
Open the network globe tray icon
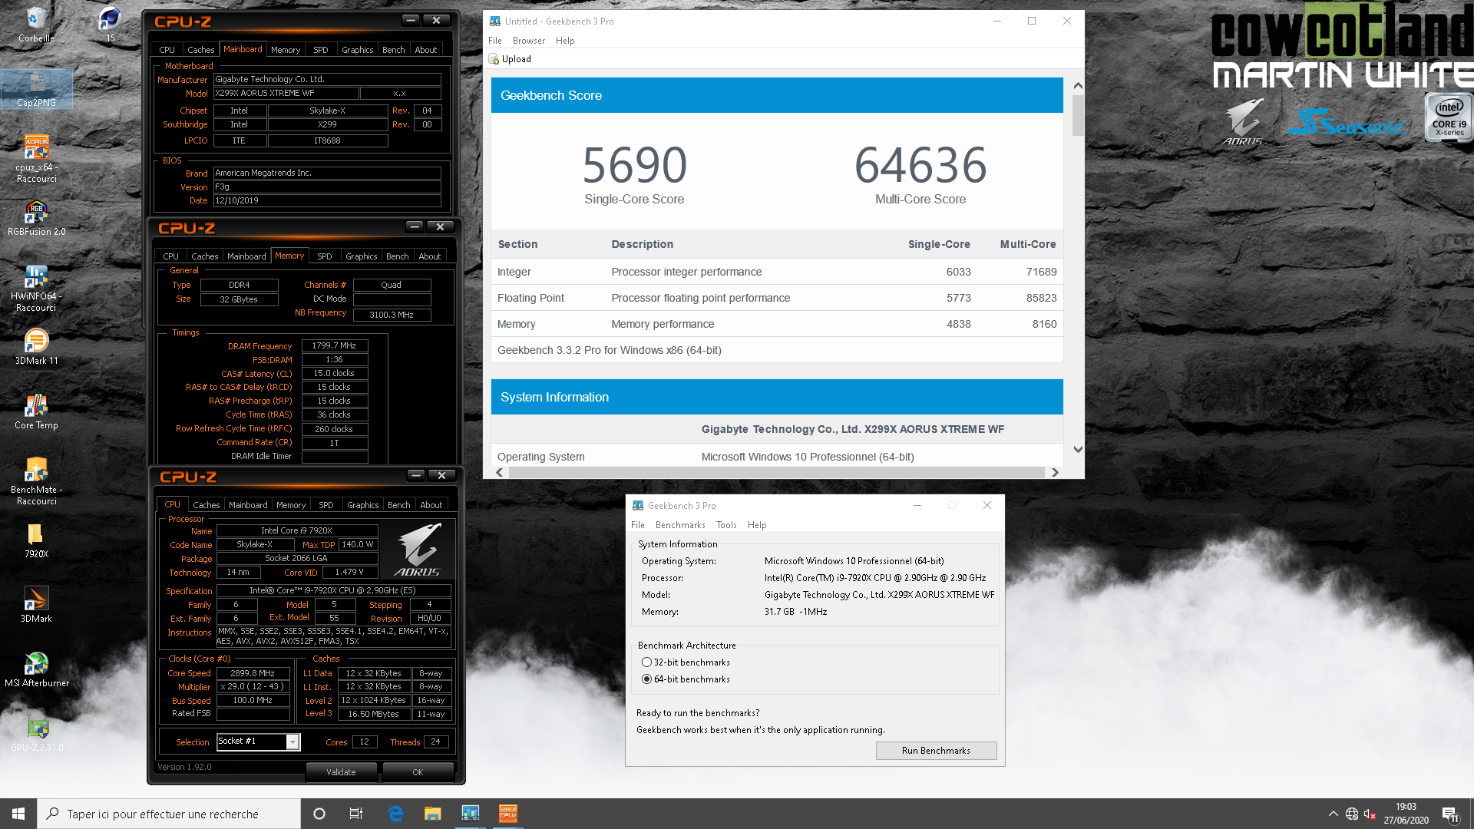click(x=1352, y=814)
